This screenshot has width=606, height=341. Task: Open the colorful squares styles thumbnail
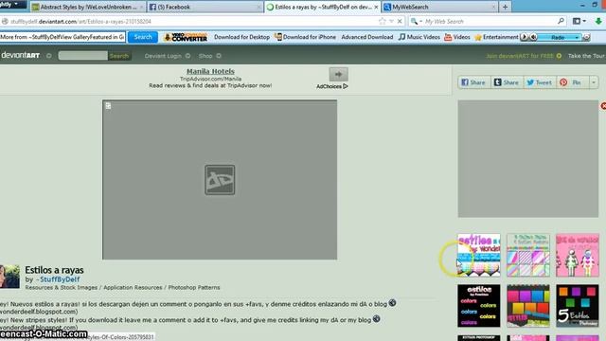(528, 306)
